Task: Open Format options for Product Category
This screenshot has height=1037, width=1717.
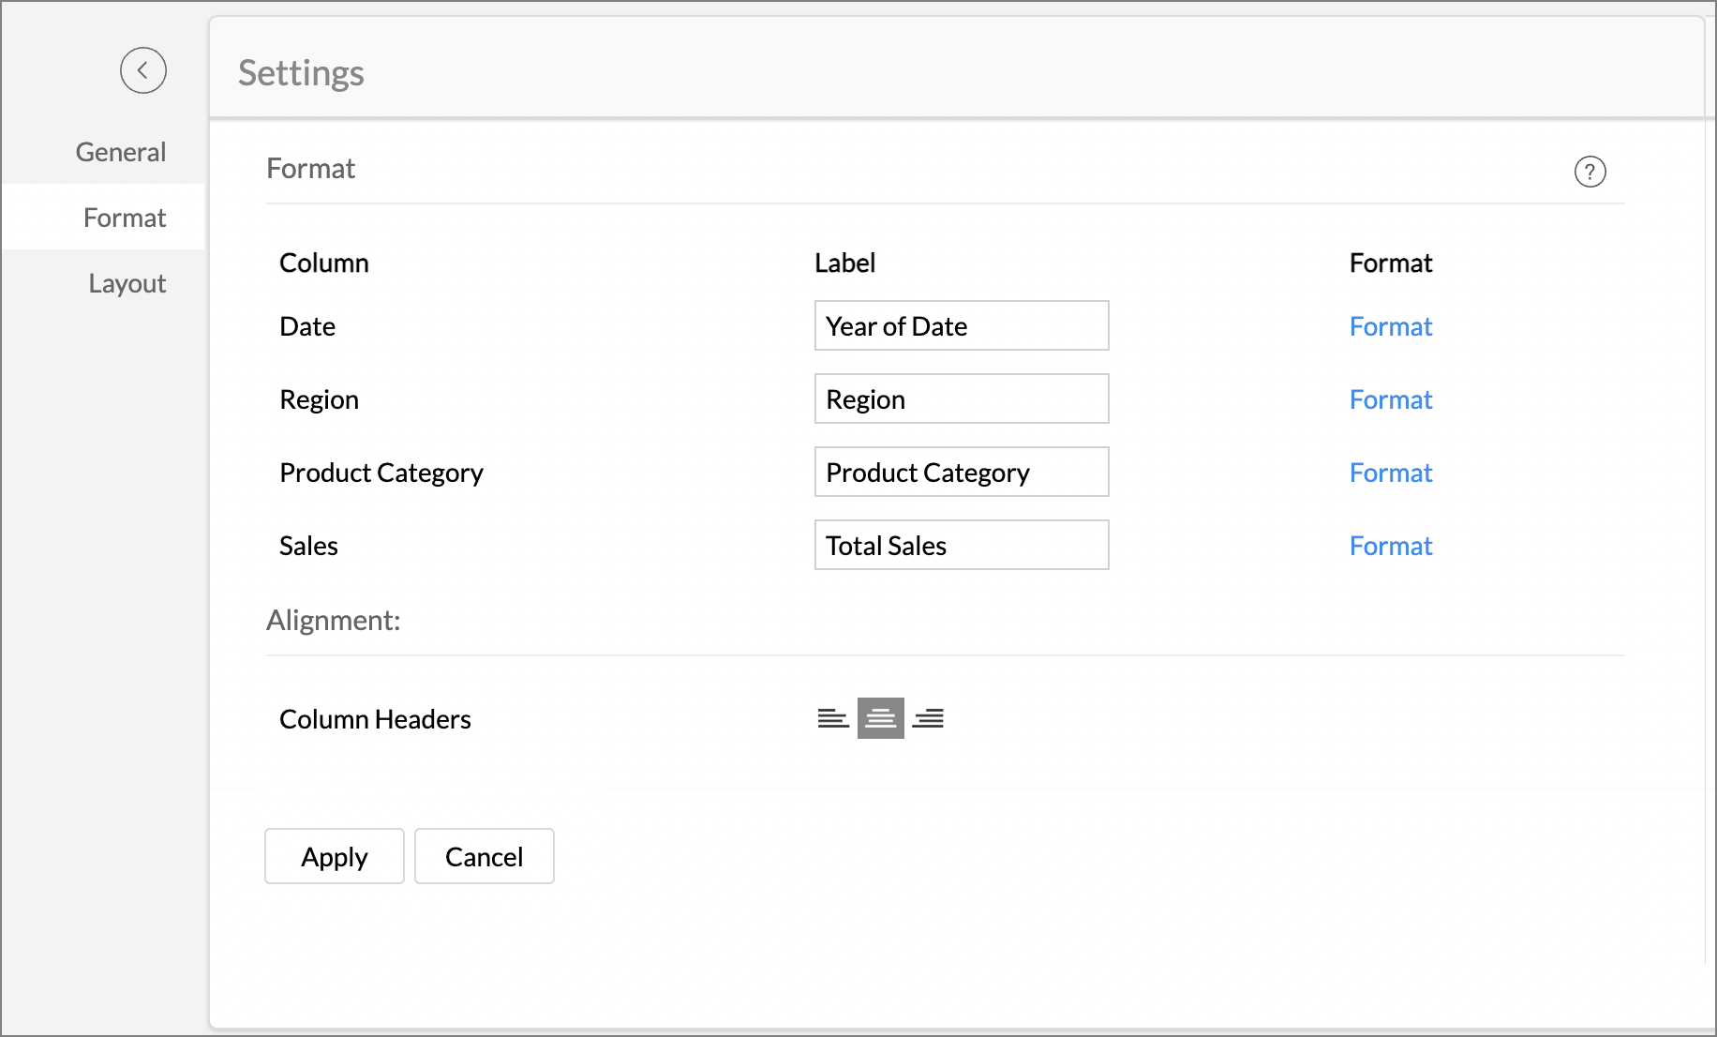Action: point(1391,473)
